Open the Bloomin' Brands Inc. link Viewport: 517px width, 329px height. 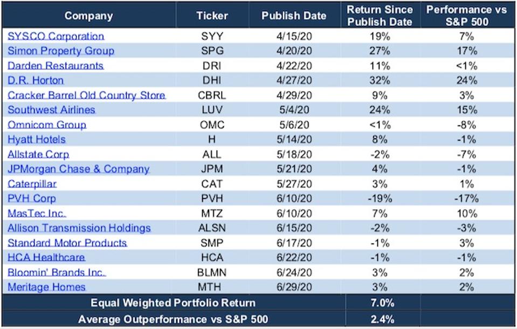57,272
